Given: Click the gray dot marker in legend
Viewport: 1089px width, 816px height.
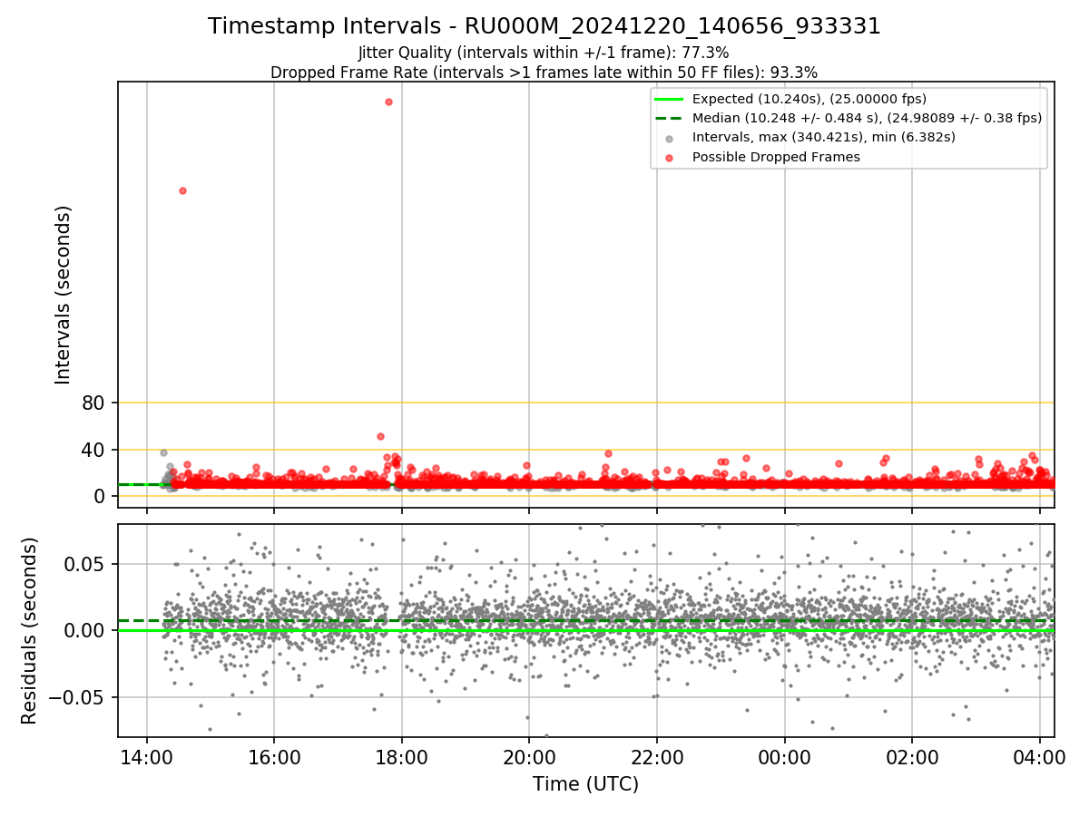Looking at the screenshot, I should tap(669, 138).
